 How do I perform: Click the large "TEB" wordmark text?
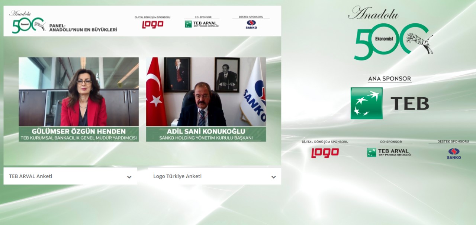coord(410,104)
